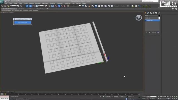This screenshot has width=178, height=100.
Task: Open the Utilities command panel tab
Action: click(159, 13)
